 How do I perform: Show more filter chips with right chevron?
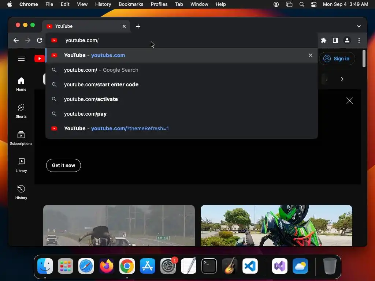coord(342,79)
